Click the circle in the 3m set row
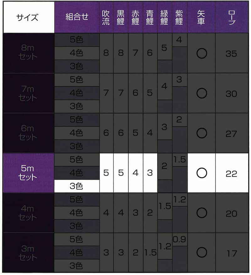 click(201, 252)
